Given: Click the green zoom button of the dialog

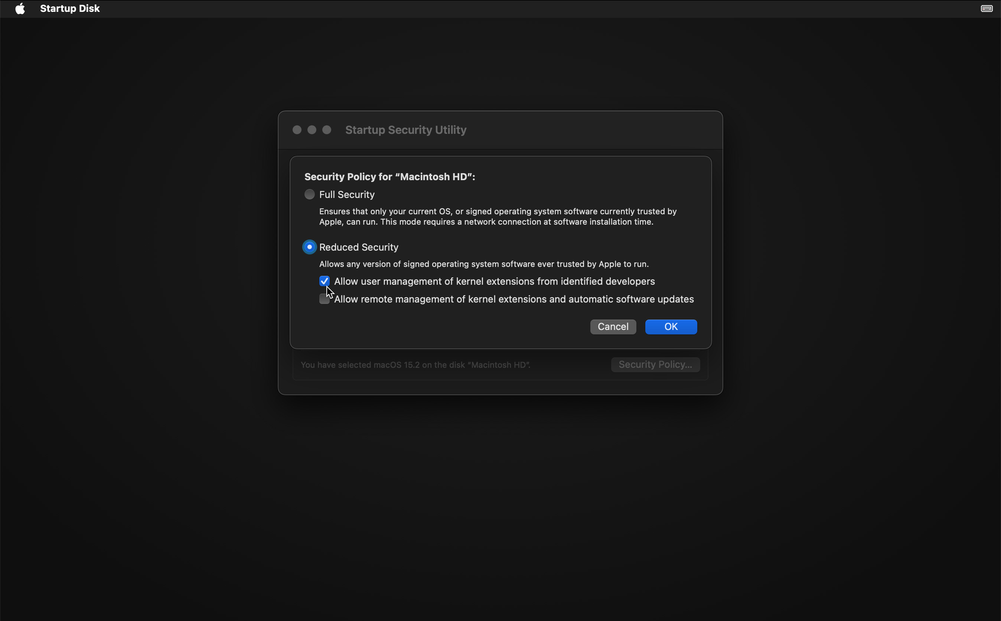Looking at the screenshot, I should [326, 130].
